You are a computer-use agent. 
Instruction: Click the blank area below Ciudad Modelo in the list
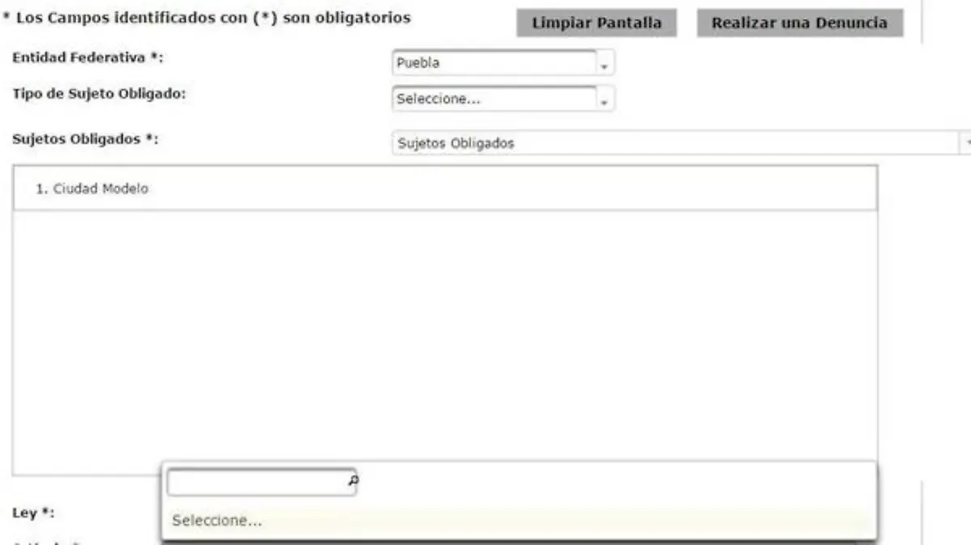tap(444, 340)
